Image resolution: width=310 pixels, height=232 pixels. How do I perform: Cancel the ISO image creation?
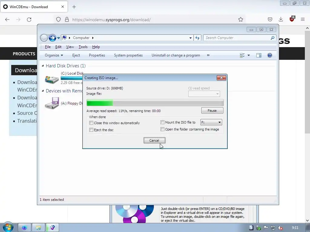point(154,140)
